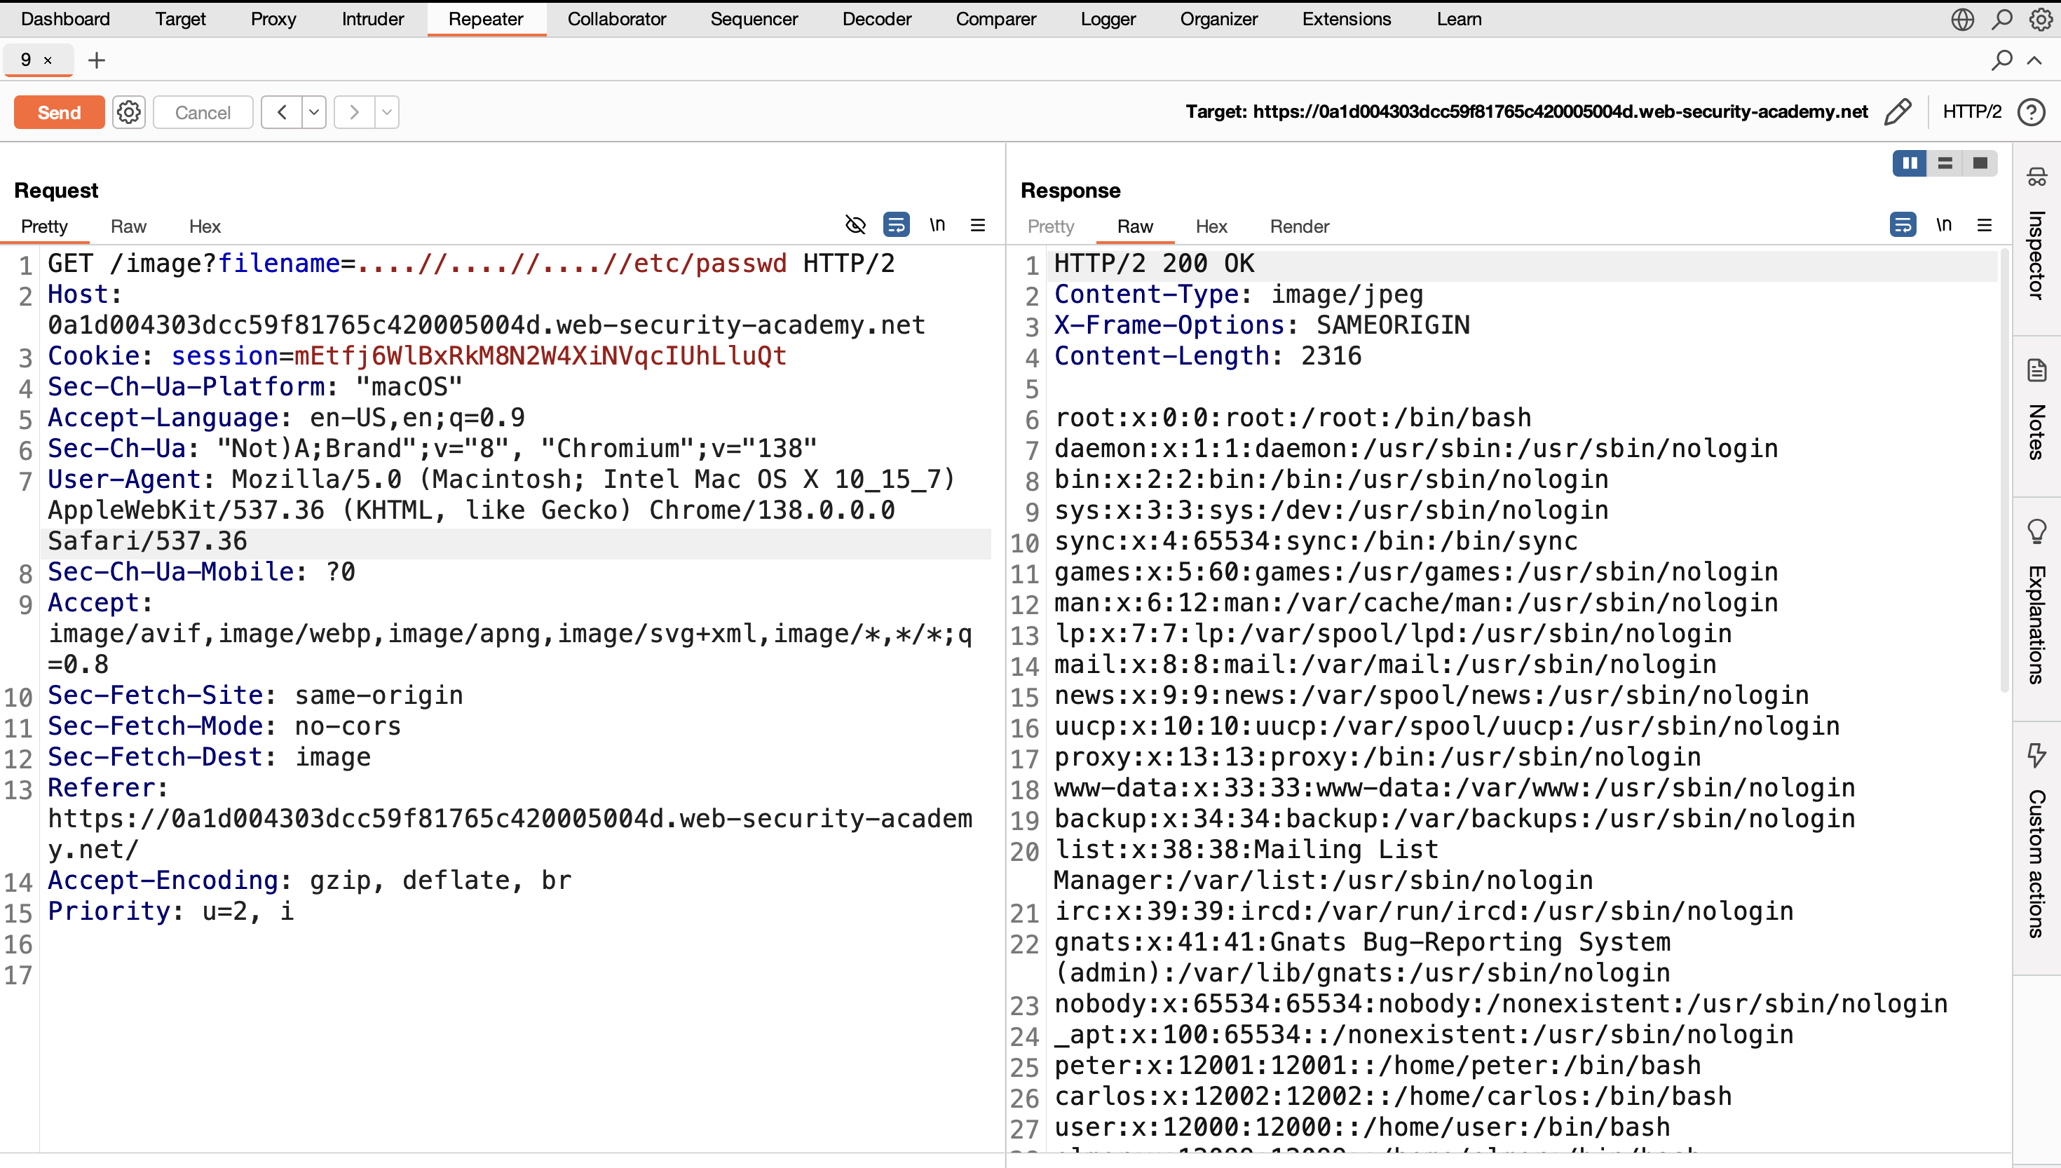Image resolution: width=2061 pixels, height=1168 pixels.
Task: Add new Repeater tab with plus
Action: tap(96, 60)
